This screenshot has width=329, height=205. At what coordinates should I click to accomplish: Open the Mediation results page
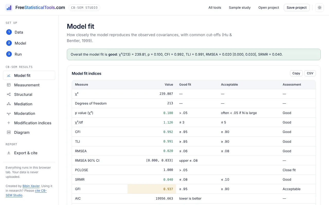click(29, 104)
